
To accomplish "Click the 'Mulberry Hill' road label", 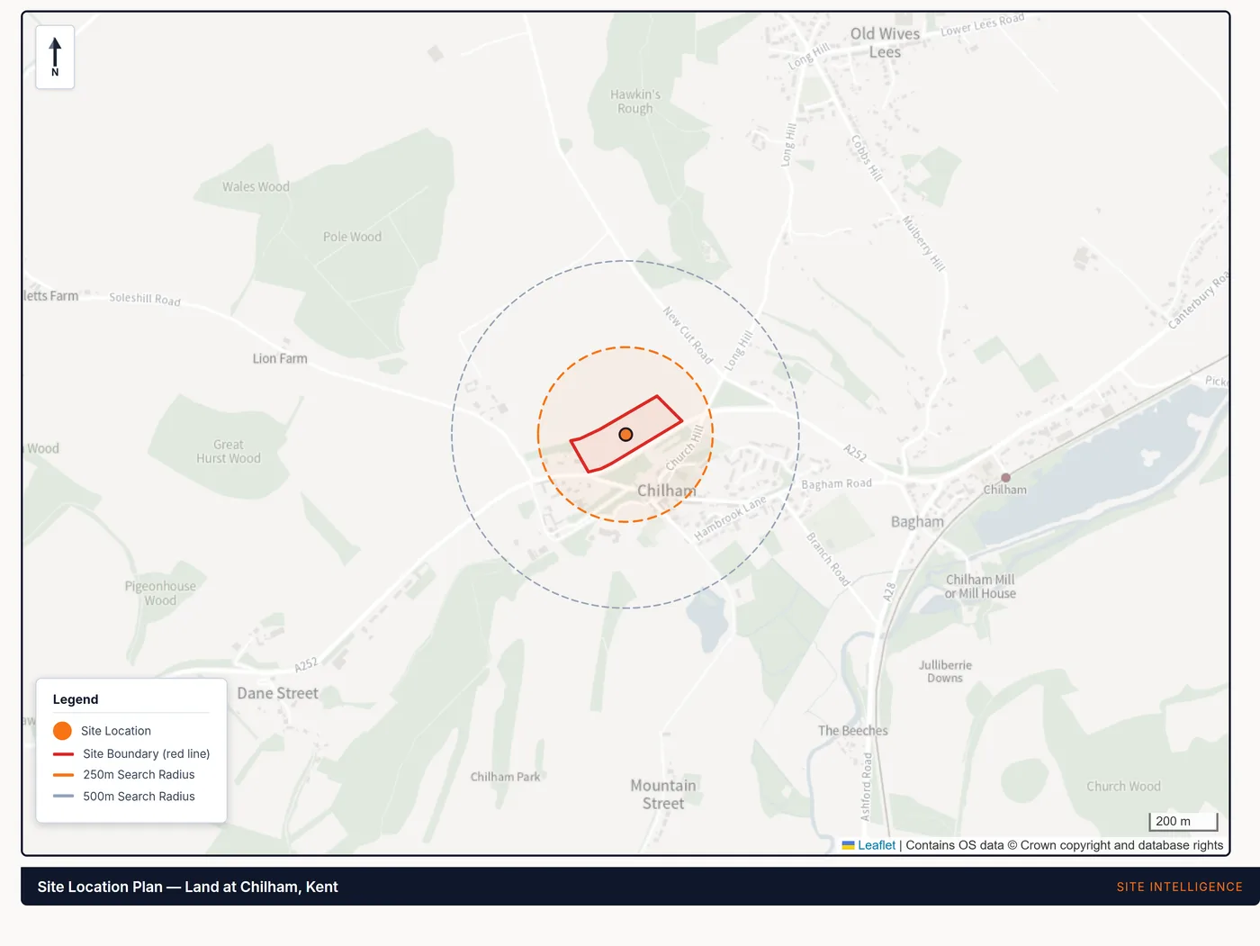I will [x=924, y=244].
